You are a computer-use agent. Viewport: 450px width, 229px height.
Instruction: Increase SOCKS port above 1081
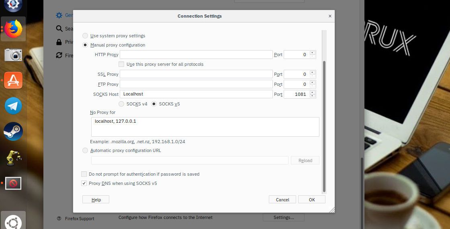coord(313,92)
